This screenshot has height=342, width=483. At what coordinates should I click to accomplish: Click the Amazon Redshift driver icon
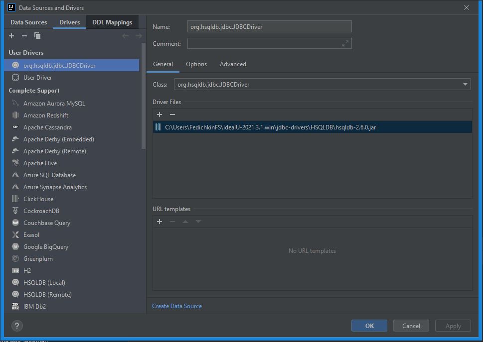pyautogui.click(x=15, y=115)
